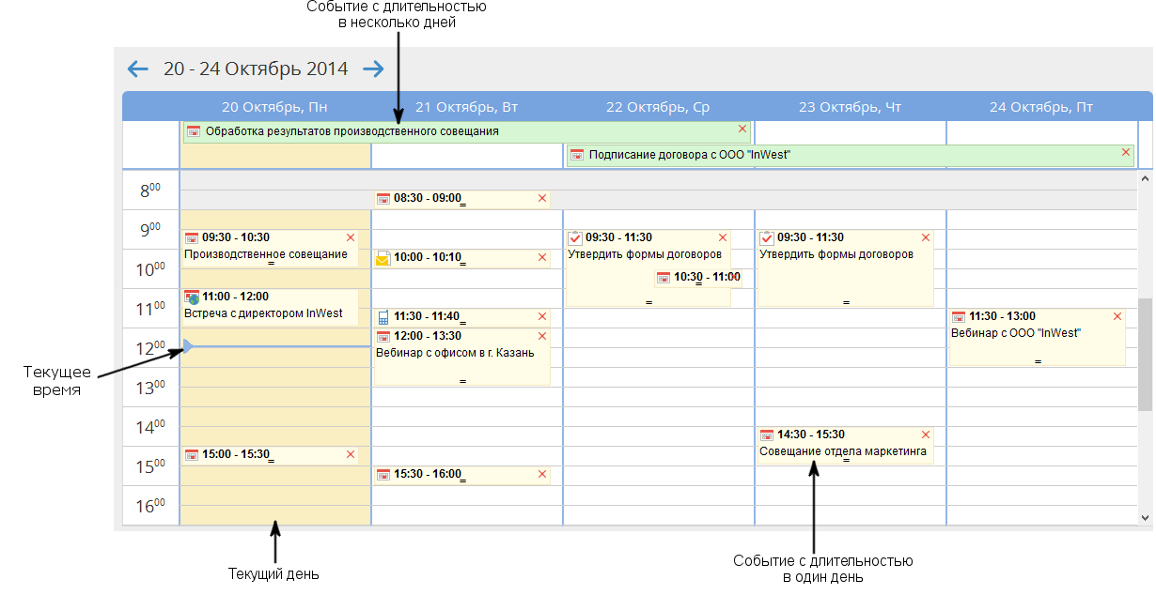The height and width of the screenshot is (610, 1156).
Task: Click the calendar icon of the 08:30 - 09:00 event
Action: (383, 199)
